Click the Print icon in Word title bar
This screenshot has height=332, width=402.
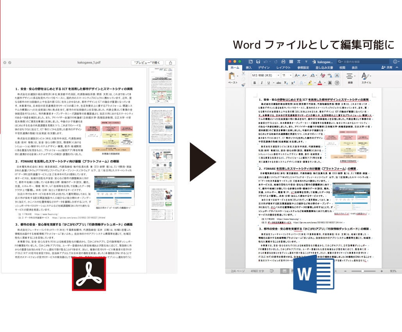coord(283,62)
